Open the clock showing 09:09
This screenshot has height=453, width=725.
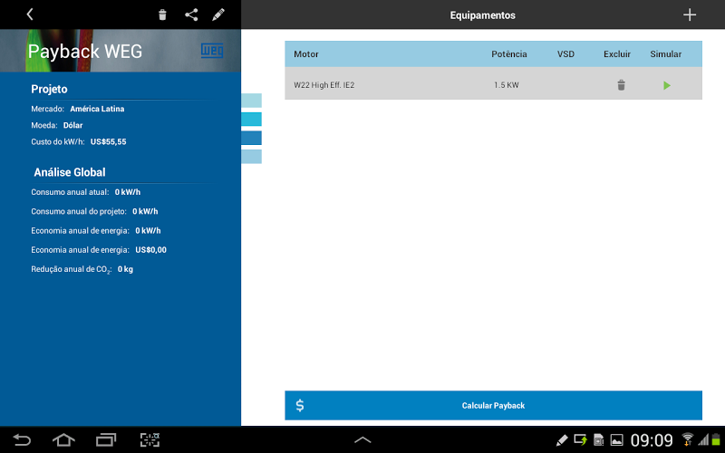pyautogui.click(x=652, y=440)
